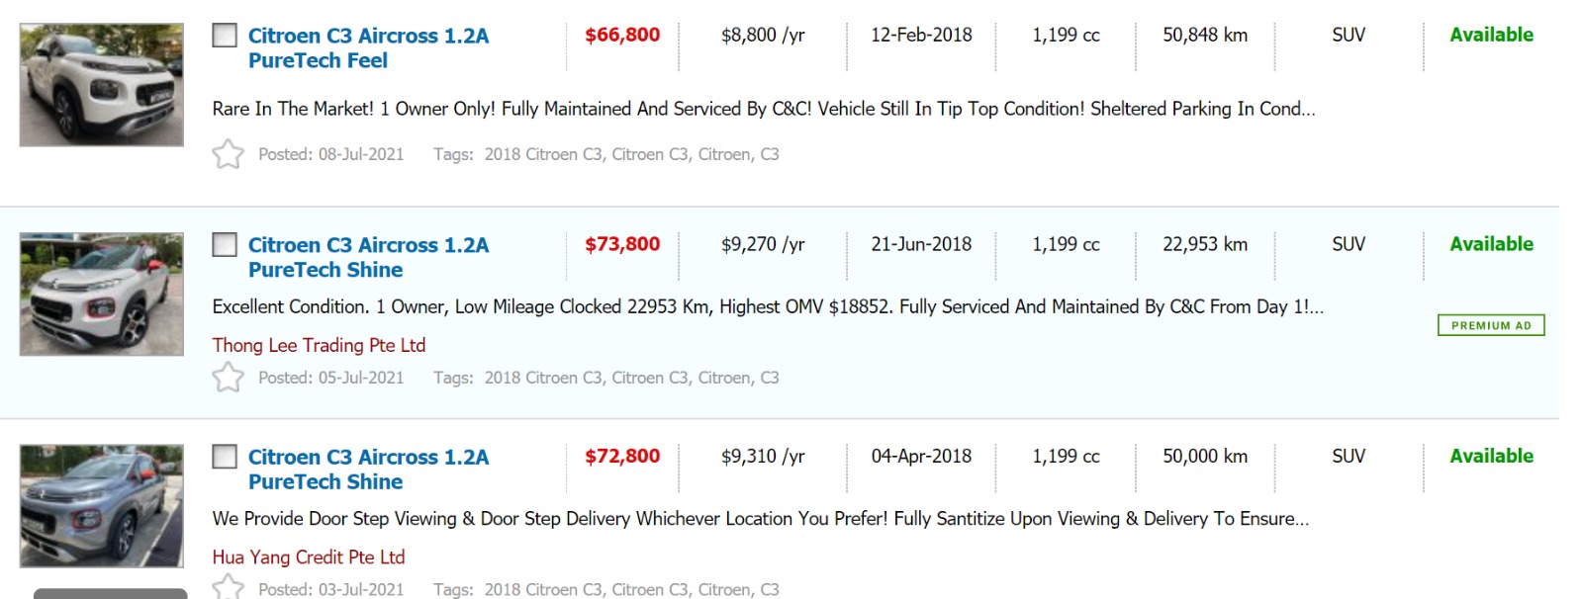Open the Citroen C3 Aircross PureTech Feel listing

pos(367,47)
